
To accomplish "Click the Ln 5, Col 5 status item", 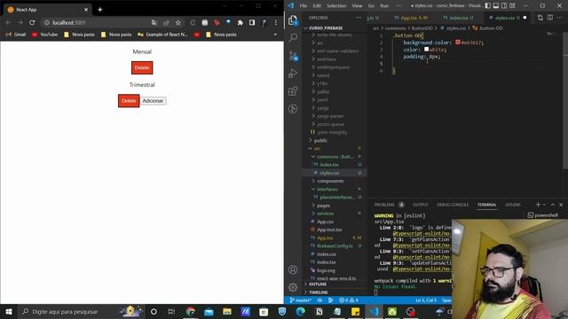I will [426, 300].
